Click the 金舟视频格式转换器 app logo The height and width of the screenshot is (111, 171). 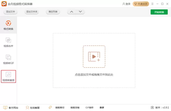click(x=4, y=4)
